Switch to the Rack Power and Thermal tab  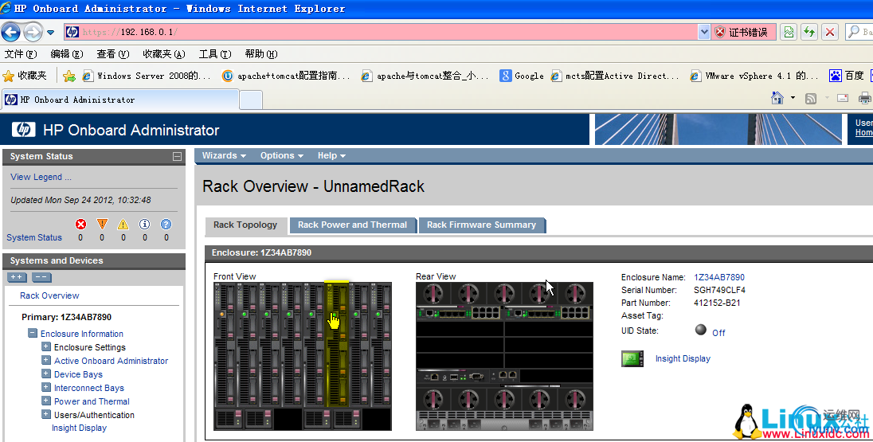pos(352,225)
